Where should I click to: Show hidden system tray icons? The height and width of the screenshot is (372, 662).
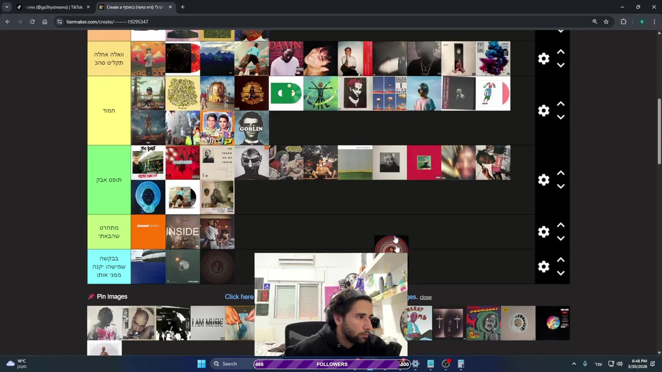[574, 364]
